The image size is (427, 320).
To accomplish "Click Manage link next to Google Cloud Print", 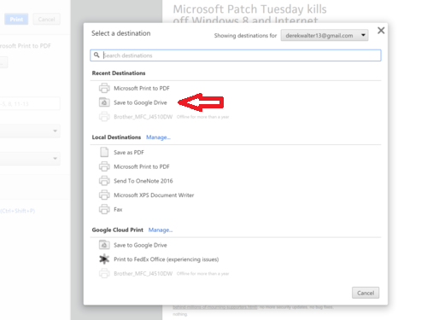I will [x=161, y=230].
